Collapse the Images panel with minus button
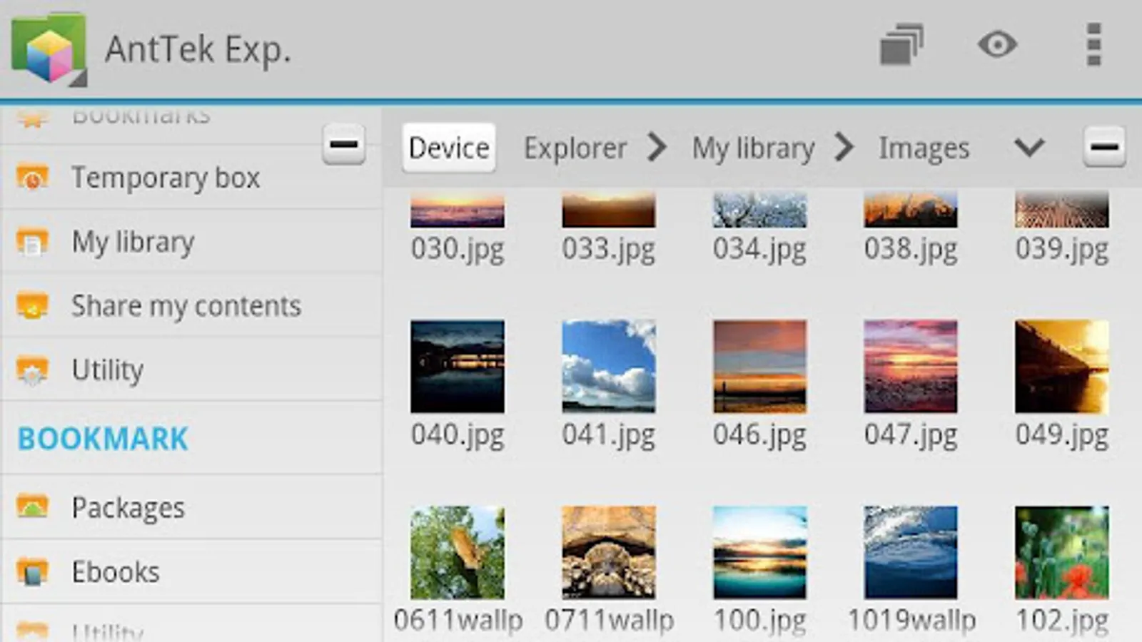Image resolution: width=1142 pixels, height=642 pixels. click(x=1104, y=147)
